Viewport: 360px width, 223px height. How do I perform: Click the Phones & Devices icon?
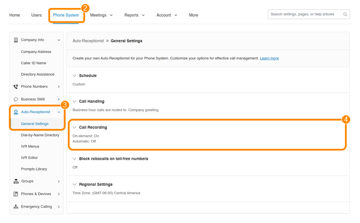click(16, 194)
